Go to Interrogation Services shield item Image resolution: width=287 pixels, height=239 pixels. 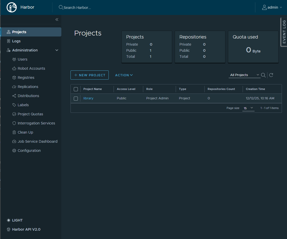[36, 123]
